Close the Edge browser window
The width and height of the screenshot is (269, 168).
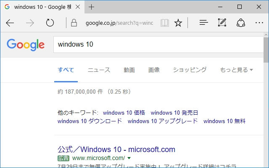click(259, 7)
